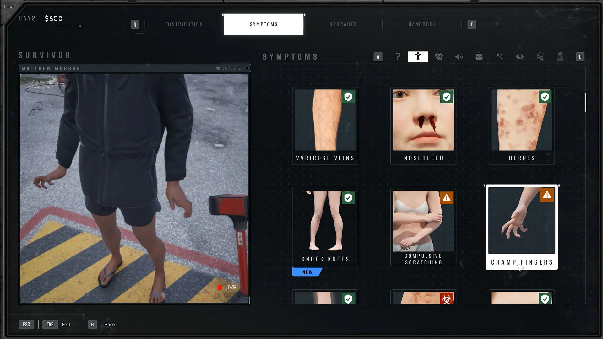This screenshot has width=603, height=339.
Task: Select the body figure symptoms filter
Action: click(418, 57)
